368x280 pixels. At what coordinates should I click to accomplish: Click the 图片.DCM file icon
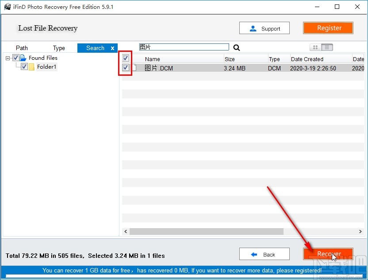[x=134, y=68]
